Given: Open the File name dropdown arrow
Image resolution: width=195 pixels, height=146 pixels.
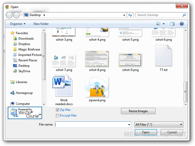Looking at the screenshot, I should [129, 125].
